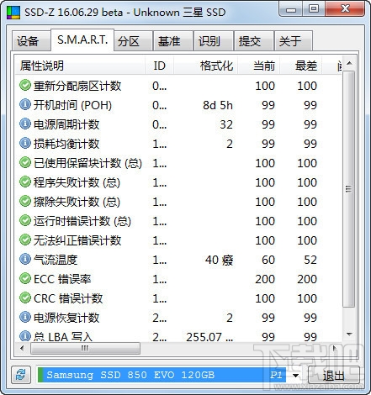Sort by 属性说明 column header
The height and width of the screenshot is (395, 371).
[x=80, y=66]
